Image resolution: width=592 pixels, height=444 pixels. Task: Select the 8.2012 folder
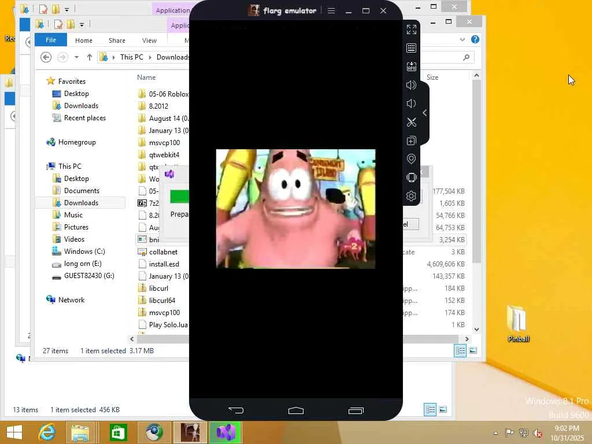click(158, 106)
